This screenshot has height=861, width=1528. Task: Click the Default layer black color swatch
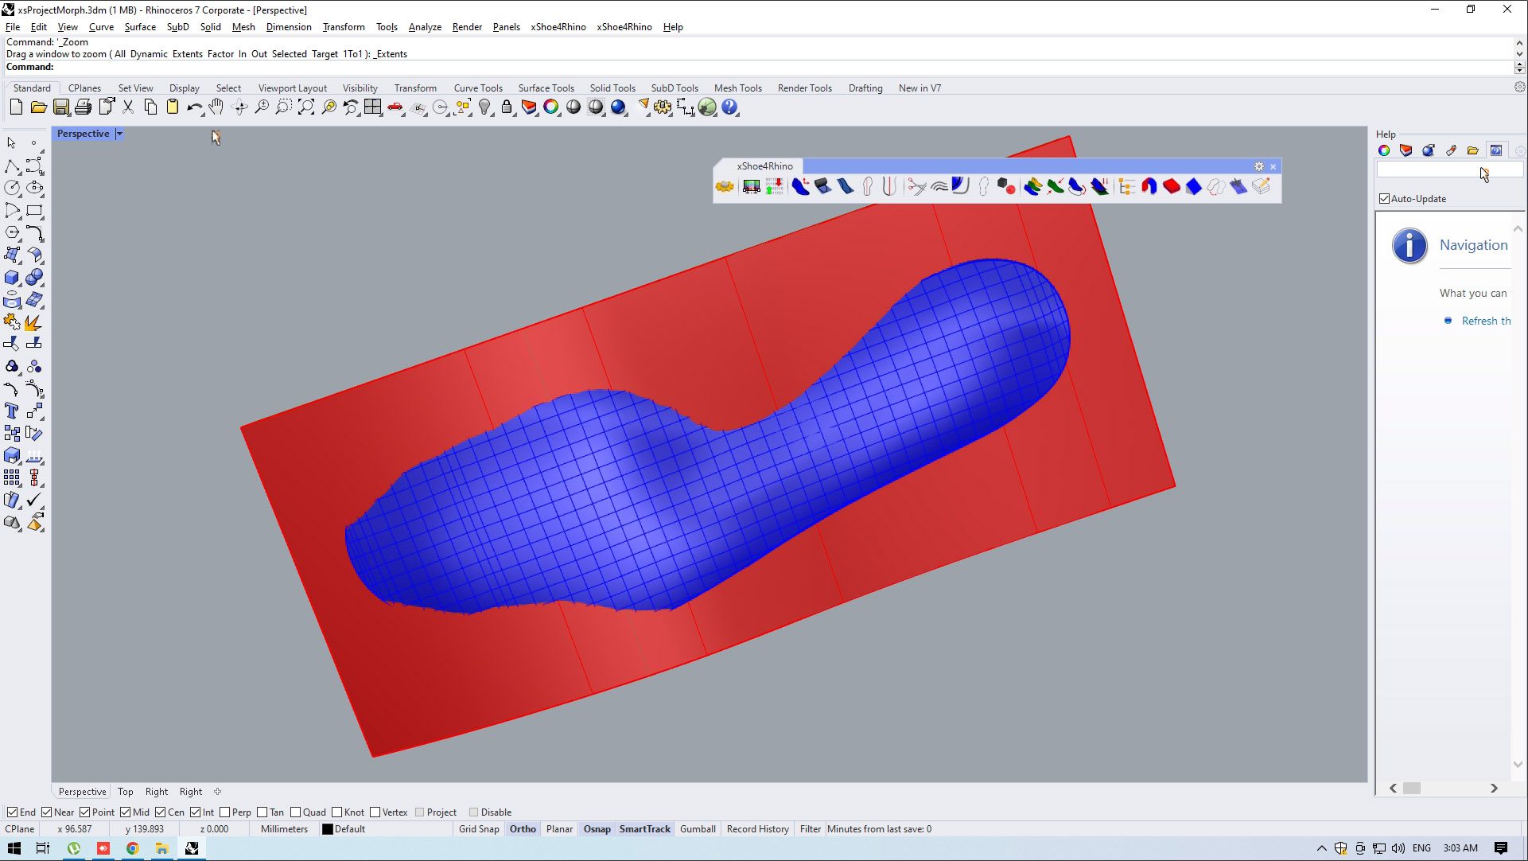pos(327,829)
